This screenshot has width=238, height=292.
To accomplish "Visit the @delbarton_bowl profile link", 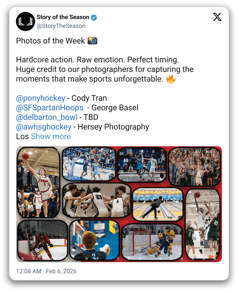I will (47, 117).
